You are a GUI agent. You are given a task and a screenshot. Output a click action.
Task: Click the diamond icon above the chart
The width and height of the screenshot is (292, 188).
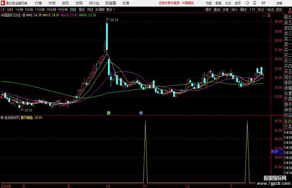pyautogui.click(x=264, y=15)
